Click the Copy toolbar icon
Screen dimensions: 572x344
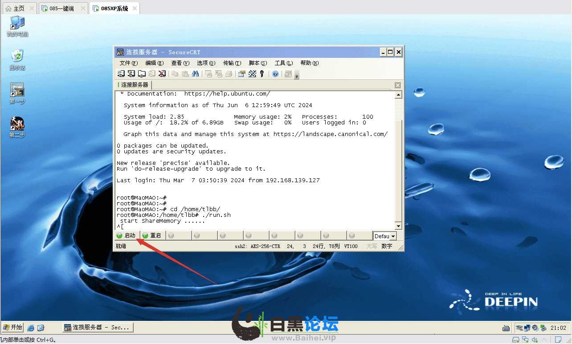(x=175, y=74)
